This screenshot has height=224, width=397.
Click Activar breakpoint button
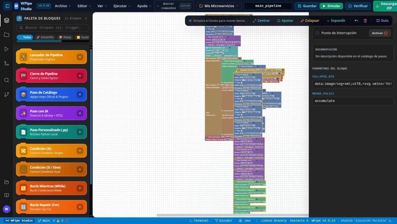[380, 33]
